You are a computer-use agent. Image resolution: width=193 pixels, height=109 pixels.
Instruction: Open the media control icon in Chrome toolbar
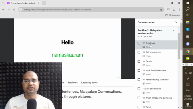click(x=168, y=9)
